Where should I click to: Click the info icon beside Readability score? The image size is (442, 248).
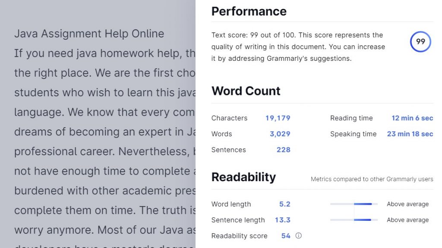tap(298, 236)
